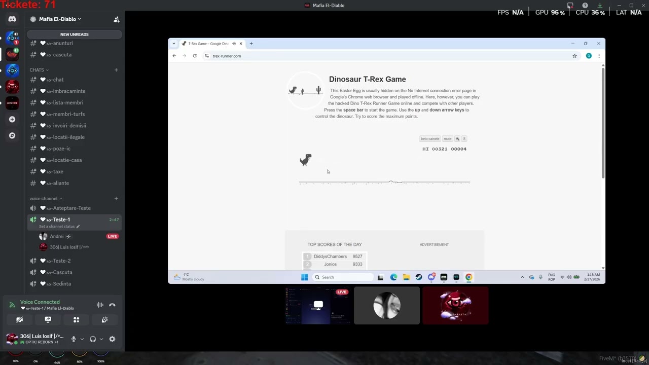This screenshot has width=649, height=365.
Task: Open Steam from streamed taskbar
Action: pos(419,277)
